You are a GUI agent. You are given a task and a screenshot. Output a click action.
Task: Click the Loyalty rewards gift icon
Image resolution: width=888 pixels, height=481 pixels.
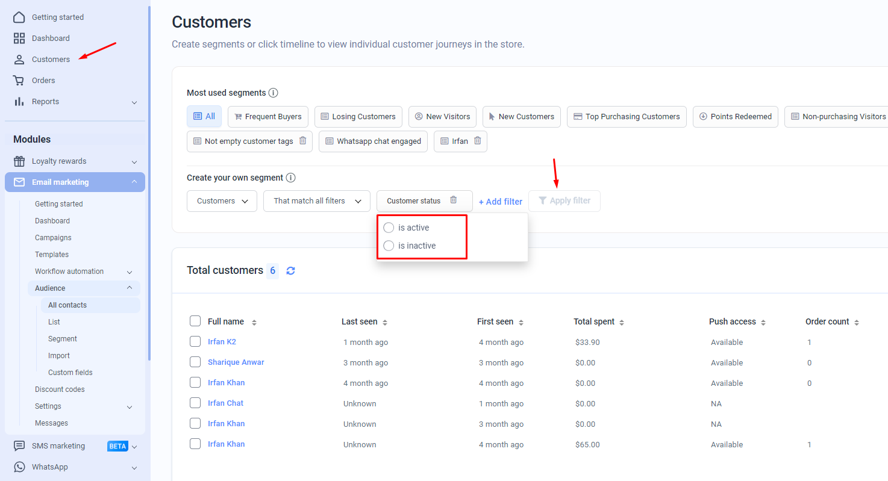click(19, 161)
